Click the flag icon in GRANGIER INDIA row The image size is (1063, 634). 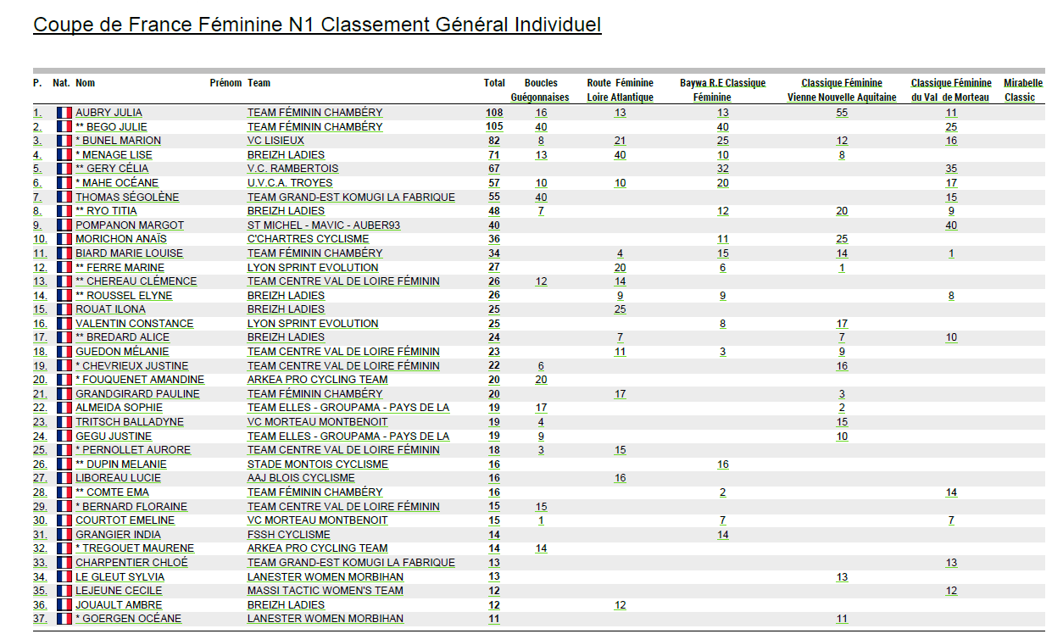point(64,535)
